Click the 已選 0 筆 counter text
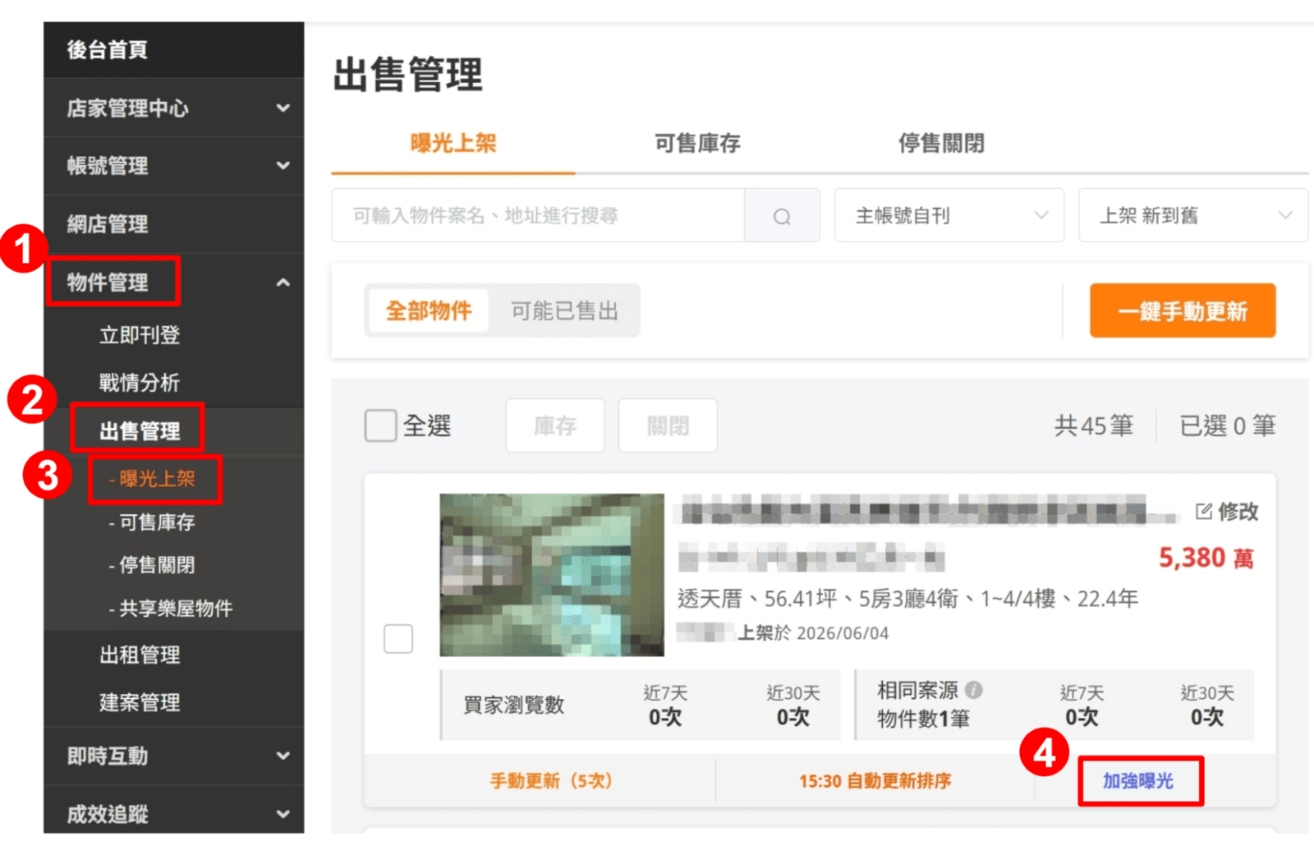 pyautogui.click(x=1227, y=425)
